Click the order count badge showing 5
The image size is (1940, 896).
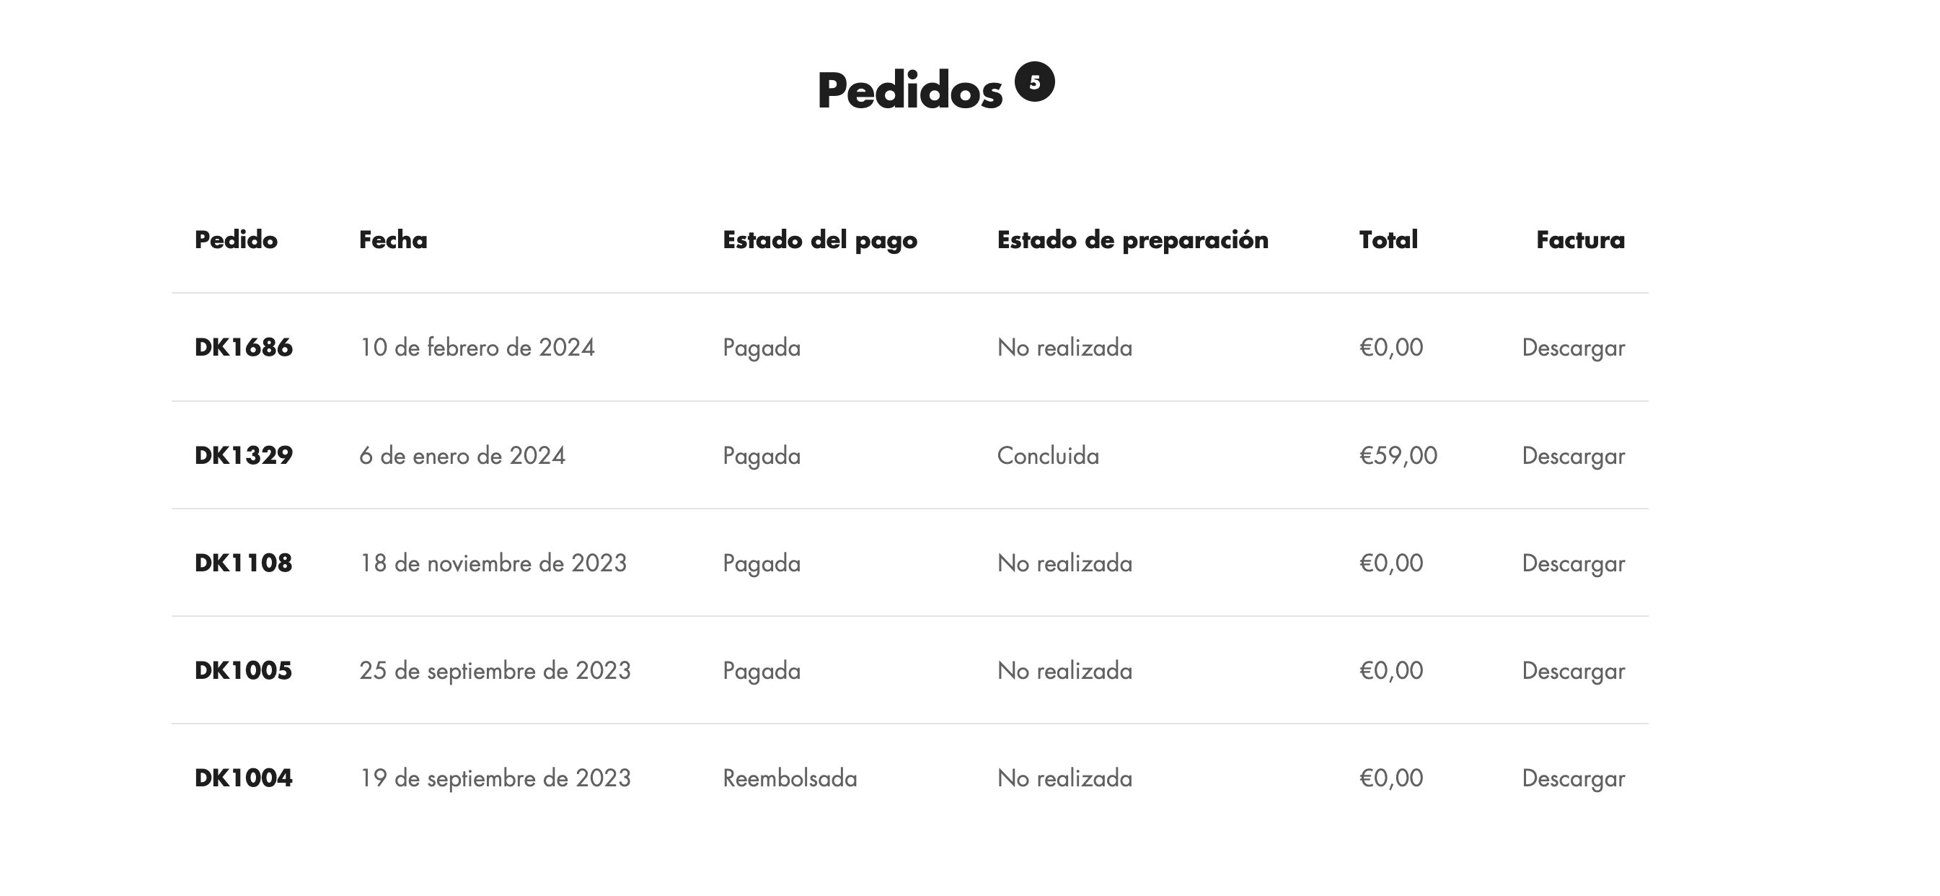pos(1034,82)
